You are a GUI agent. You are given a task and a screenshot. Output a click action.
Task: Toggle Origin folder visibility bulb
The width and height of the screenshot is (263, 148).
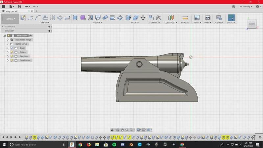tap(12, 48)
